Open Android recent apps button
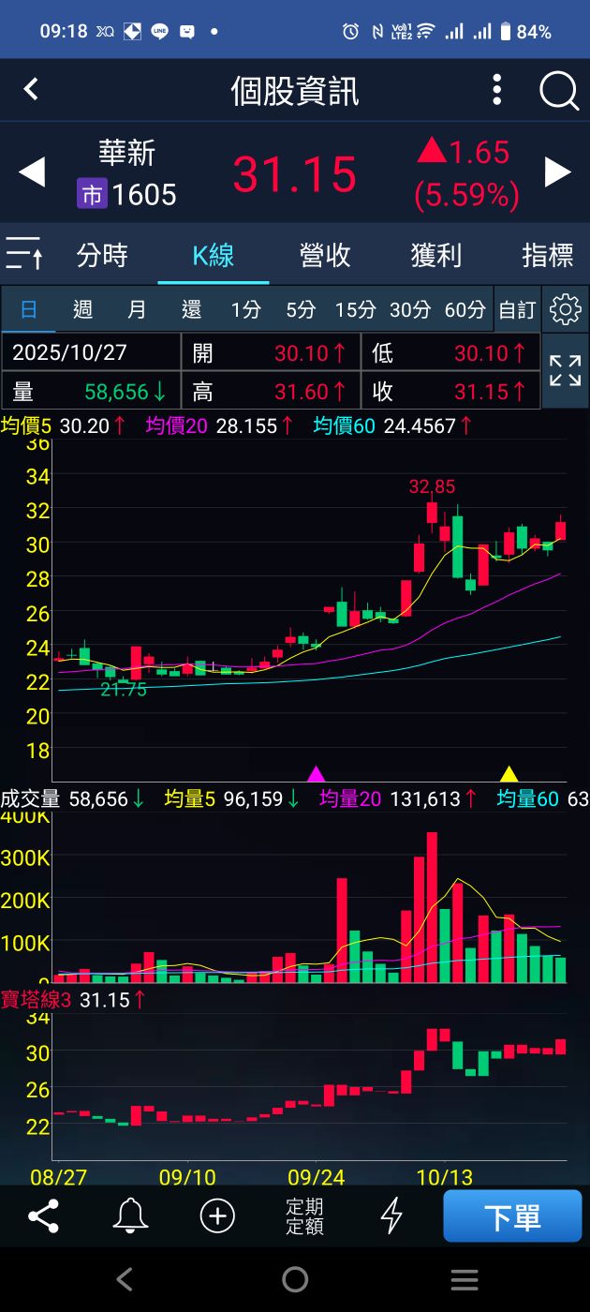This screenshot has width=590, height=1312. [x=465, y=1279]
